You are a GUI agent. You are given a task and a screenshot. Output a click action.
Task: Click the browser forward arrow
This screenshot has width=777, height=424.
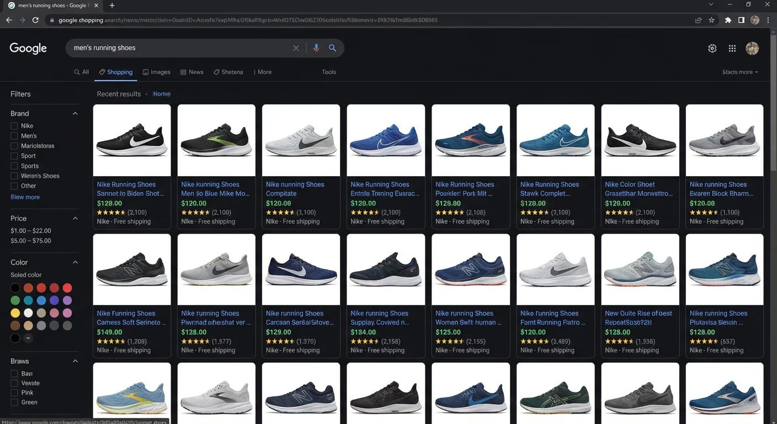tap(22, 20)
